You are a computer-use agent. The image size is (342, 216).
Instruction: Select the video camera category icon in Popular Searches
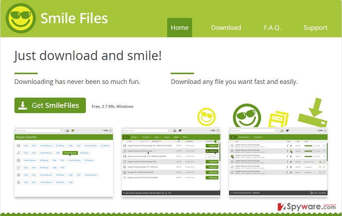18,160
